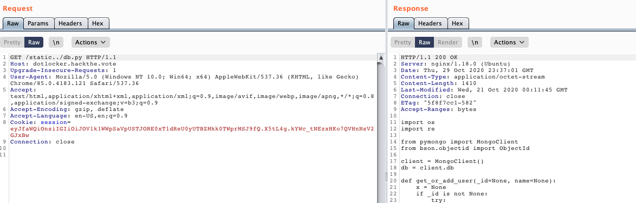Click the 'import os' code line
This screenshot has height=203, width=636.
(x=417, y=122)
